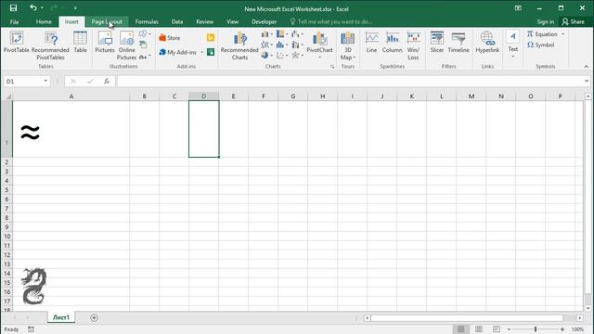Click the PivotChart icon

319,39
